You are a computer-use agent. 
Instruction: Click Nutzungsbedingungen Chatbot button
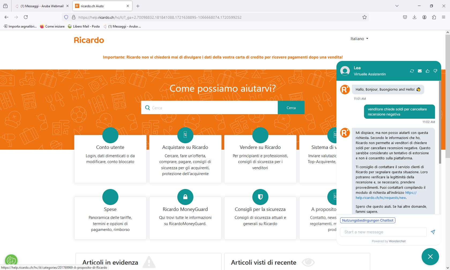click(x=368, y=221)
